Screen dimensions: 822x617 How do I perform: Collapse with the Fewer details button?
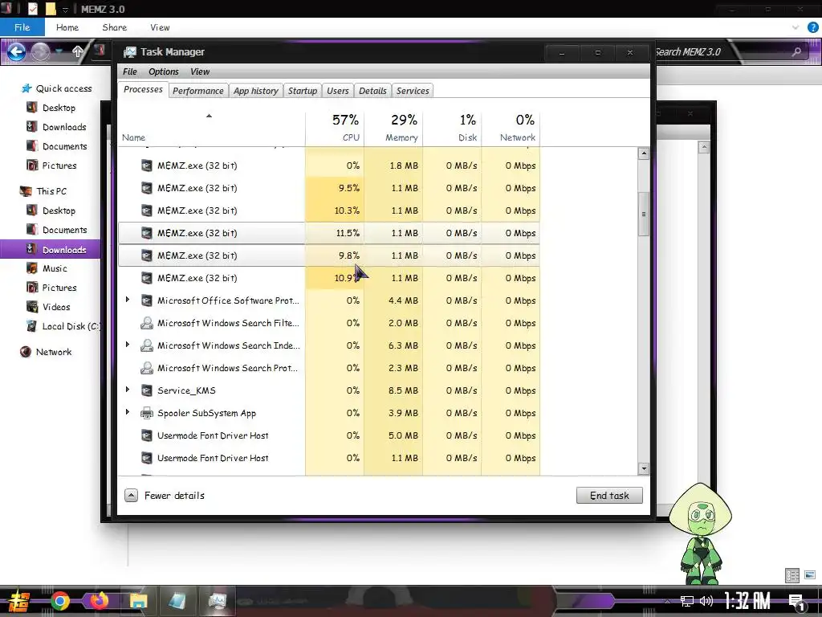pos(165,495)
